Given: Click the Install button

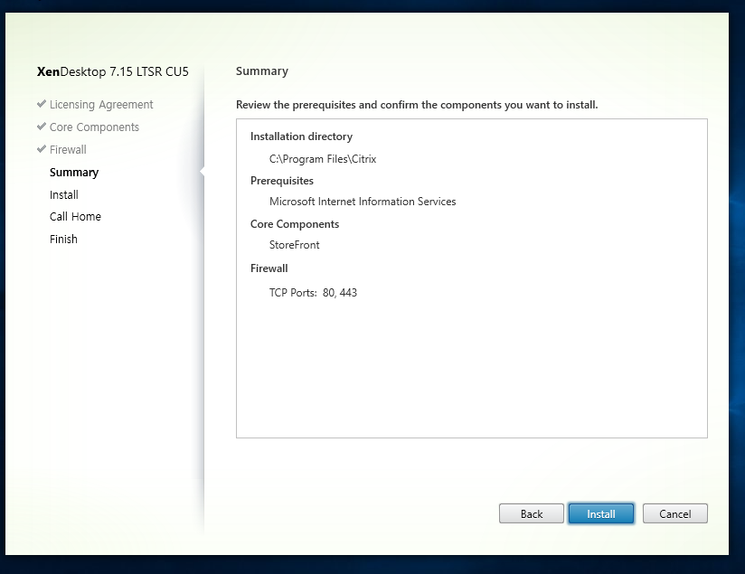Looking at the screenshot, I should click(601, 513).
